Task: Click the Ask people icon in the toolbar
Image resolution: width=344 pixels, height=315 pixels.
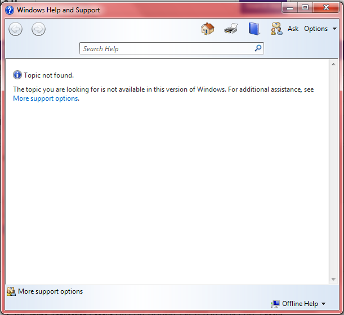Action: click(x=276, y=29)
